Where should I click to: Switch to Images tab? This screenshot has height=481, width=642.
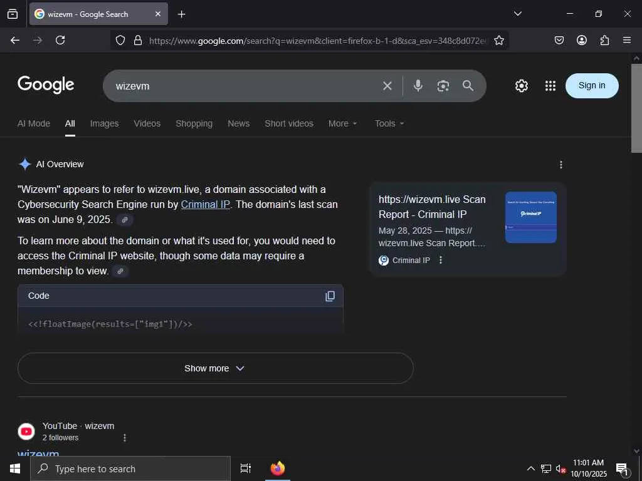[105, 123]
